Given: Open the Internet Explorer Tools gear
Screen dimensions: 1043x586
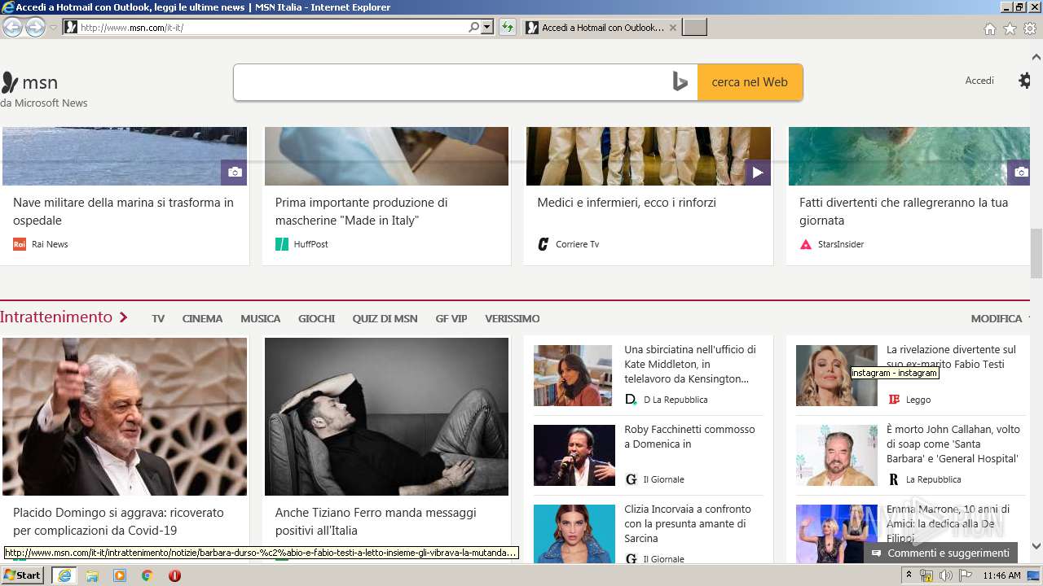Looking at the screenshot, I should [1030, 28].
